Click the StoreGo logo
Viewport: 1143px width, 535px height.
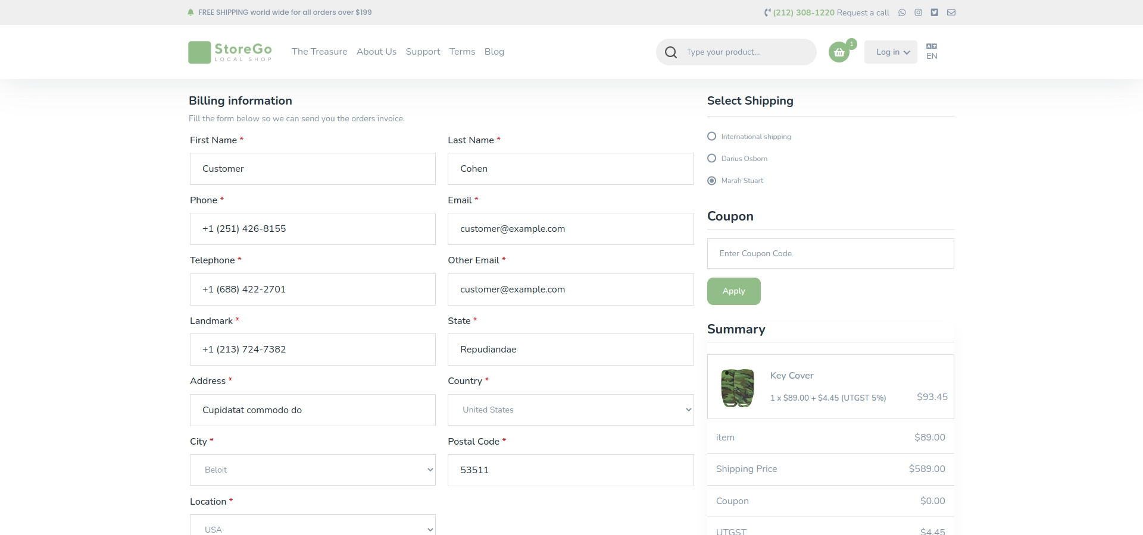point(230,52)
